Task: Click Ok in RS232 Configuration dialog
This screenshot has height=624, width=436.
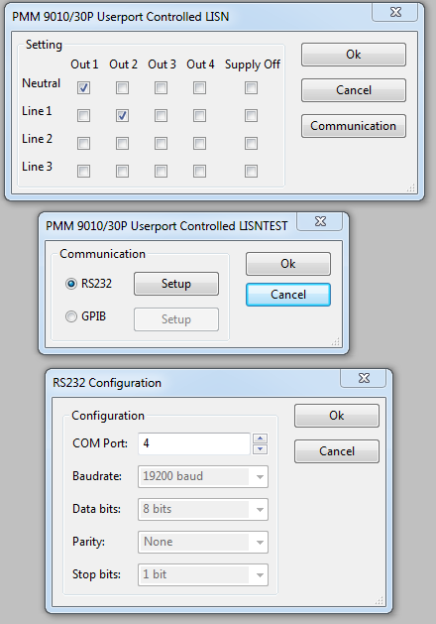Action: 337,416
